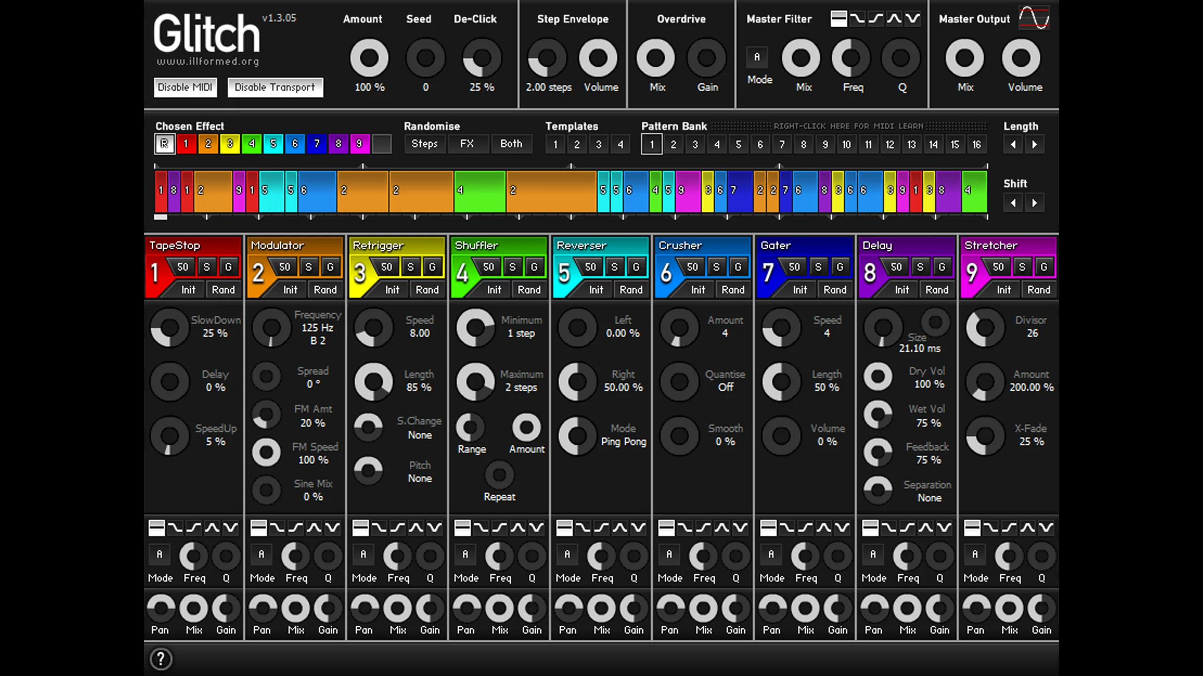The image size is (1203, 676).
Task: Select filter-off icon in Master Filter
Action: [x=839, y=19]
